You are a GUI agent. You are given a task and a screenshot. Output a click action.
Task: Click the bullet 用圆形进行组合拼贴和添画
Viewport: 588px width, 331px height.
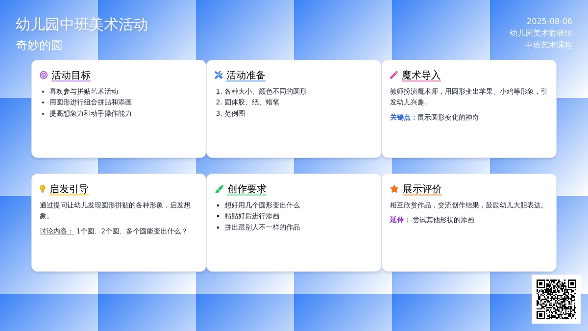91,102
